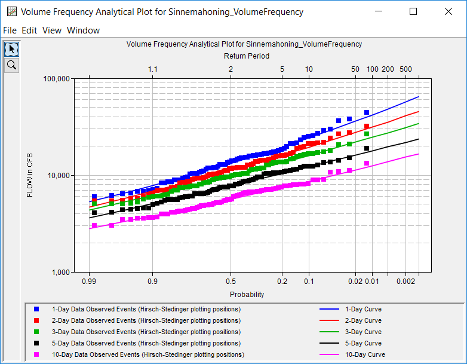Click the 5-Day Curve legend text
The height and width of the screenshot is (364, 467).
[x=363, y=343]
